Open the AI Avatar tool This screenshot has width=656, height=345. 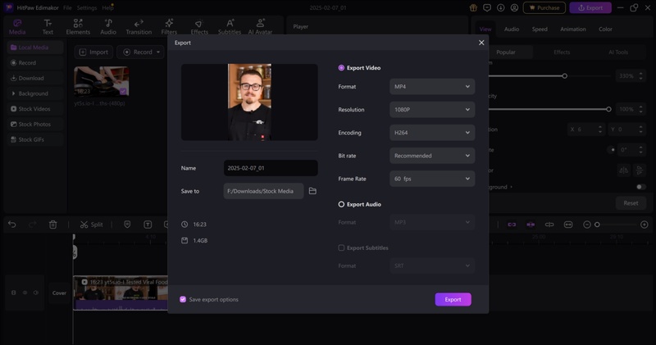tap(260, 26)
